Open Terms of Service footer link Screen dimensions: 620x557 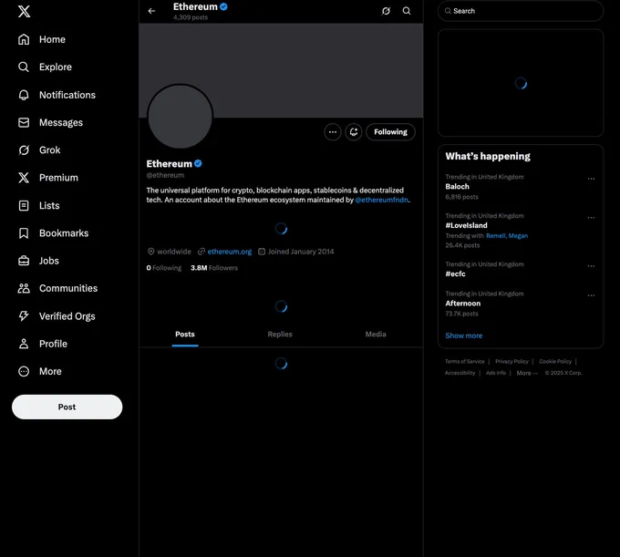click(x=465, y=361)
